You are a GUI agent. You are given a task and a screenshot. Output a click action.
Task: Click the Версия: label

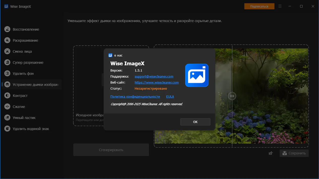click(116, 70)
